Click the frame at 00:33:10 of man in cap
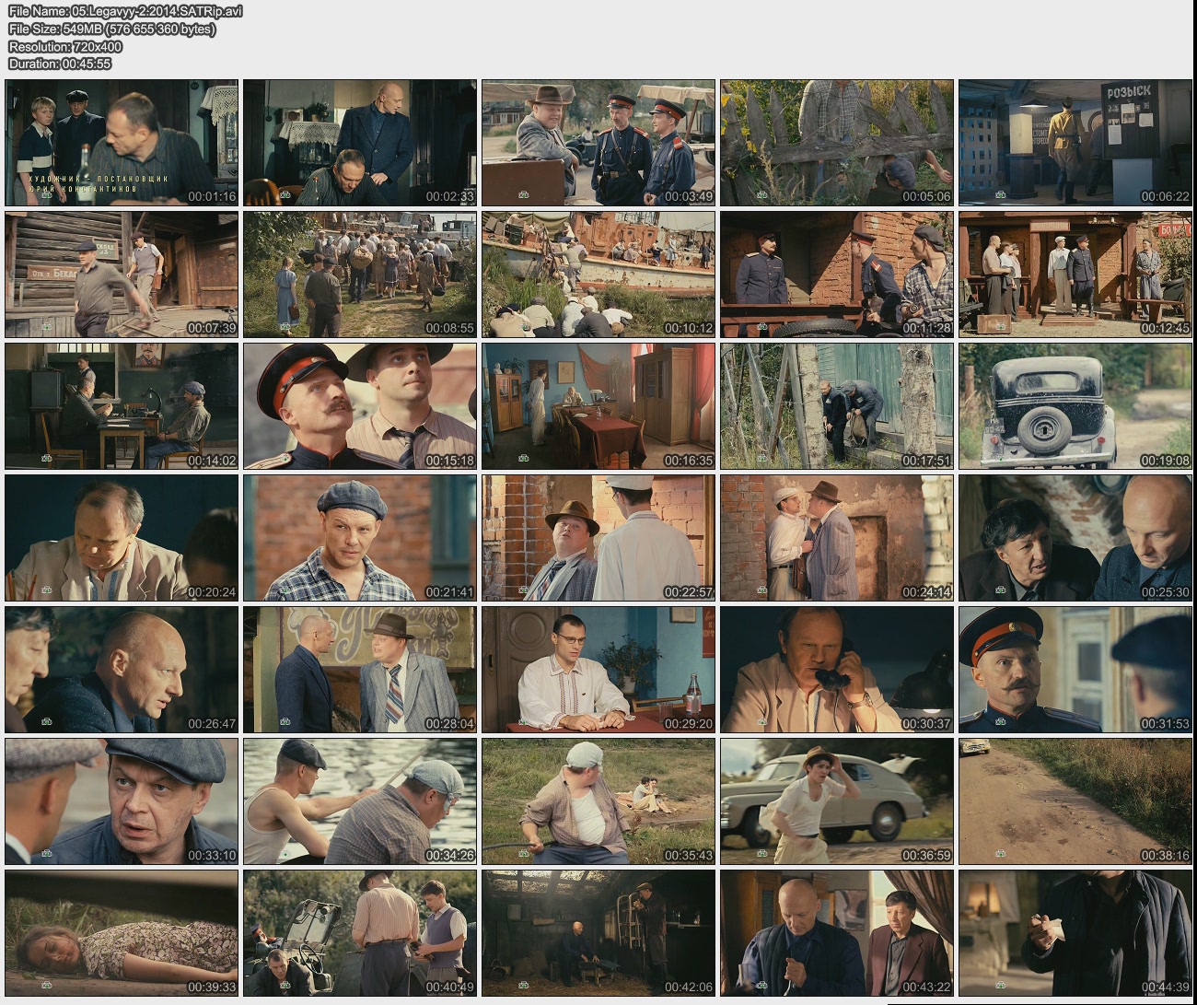1197x1005 pixels. 122,801
